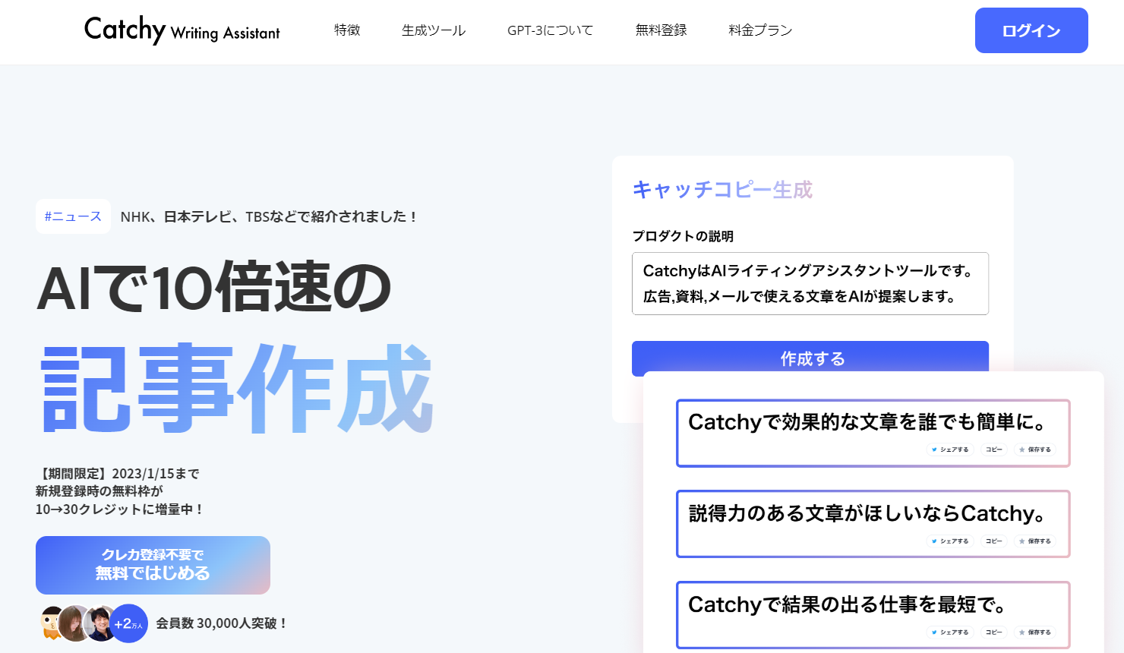Viewport: 1124px width, 653px height.
Task: Click the プロダクトの説明 field label
Action: click(683, 236)
